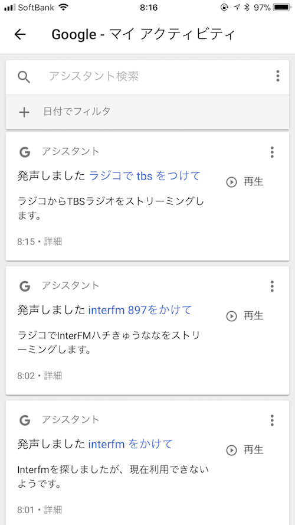This screenshot has height=525, width=295.
Task: Open the ラジコで tbs をつけて query link
Action: coord(145,176)
